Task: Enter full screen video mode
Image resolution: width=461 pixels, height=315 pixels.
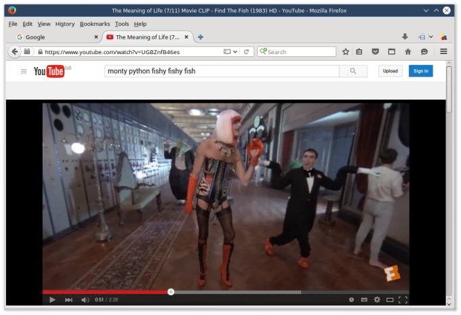Action: pos(403,299)
